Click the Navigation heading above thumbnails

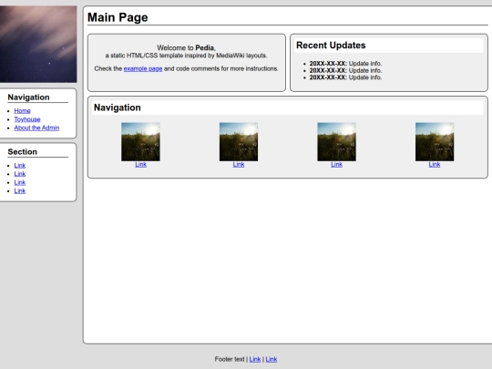(117, 108)
